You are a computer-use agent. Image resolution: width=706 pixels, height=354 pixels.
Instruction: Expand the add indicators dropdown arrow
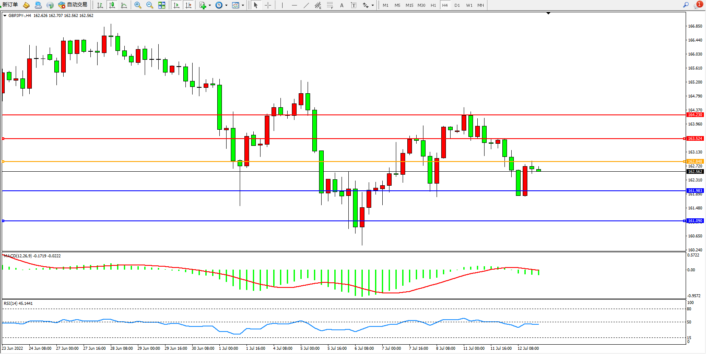pos(210,6)
